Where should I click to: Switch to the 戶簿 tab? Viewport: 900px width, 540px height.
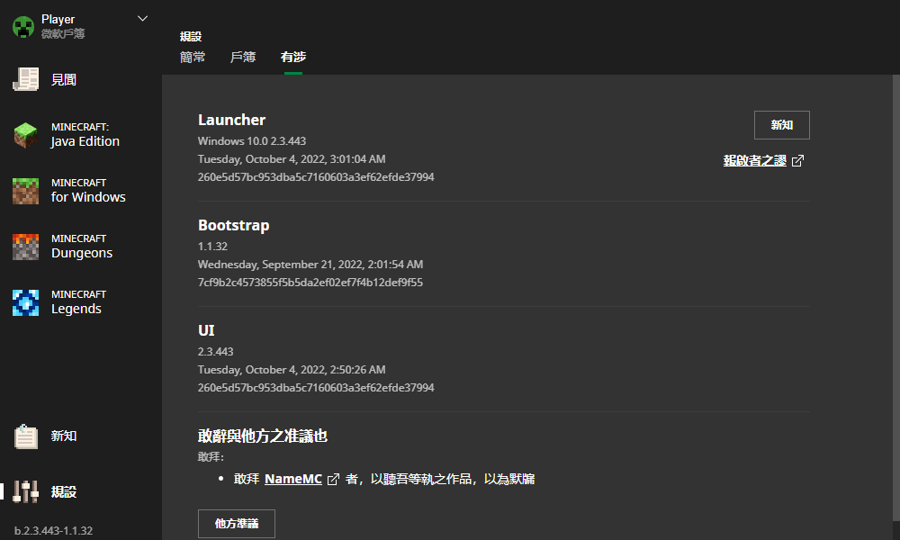(x=243, y=57)
